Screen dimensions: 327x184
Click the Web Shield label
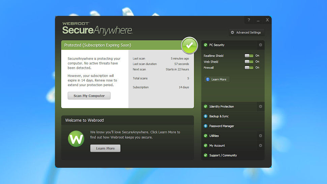point(211,61)
